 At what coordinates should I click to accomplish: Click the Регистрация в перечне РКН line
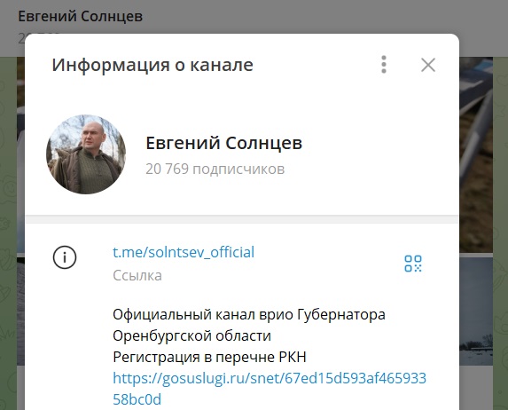(x=209, y=357)
